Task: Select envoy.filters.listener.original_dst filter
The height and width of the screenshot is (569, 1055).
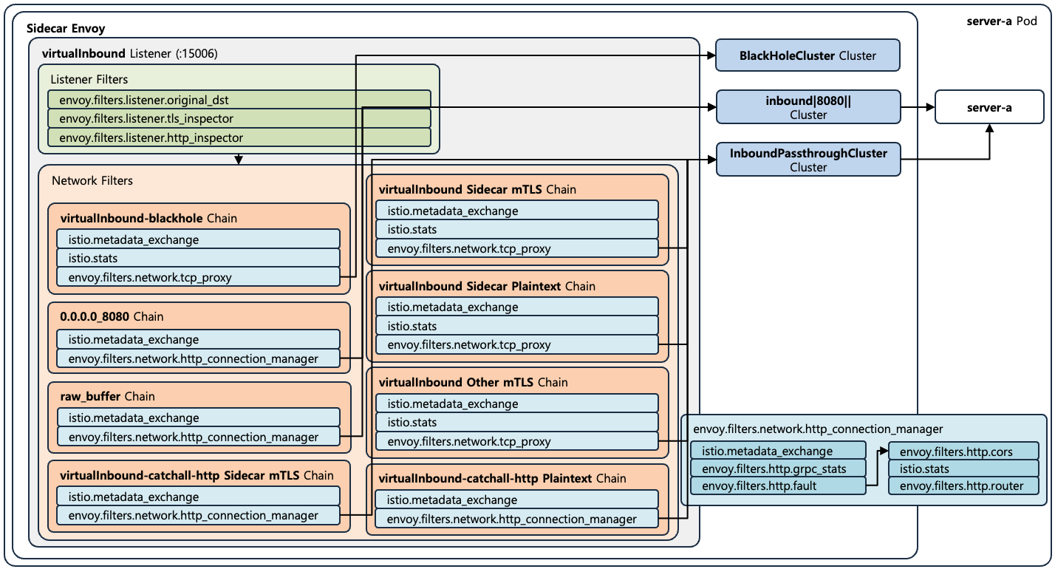Action: coord(239,99)
